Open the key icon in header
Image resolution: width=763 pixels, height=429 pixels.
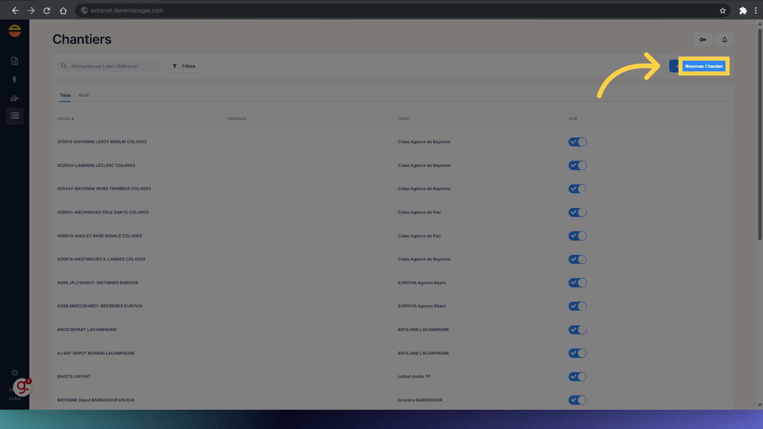[703, 40]
